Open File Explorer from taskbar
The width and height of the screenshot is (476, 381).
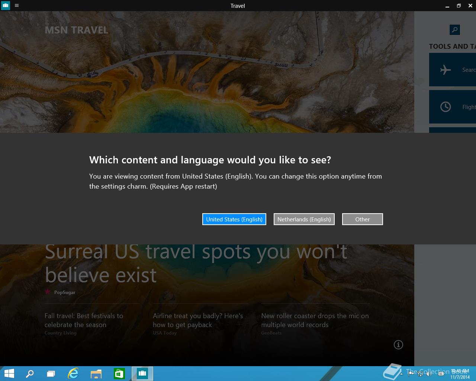[x=96, y=374]
